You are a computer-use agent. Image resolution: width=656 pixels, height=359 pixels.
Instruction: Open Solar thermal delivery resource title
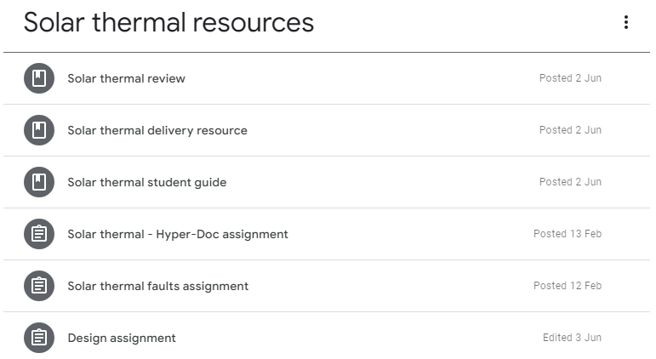pyautogui.click(x=157, y=130)
